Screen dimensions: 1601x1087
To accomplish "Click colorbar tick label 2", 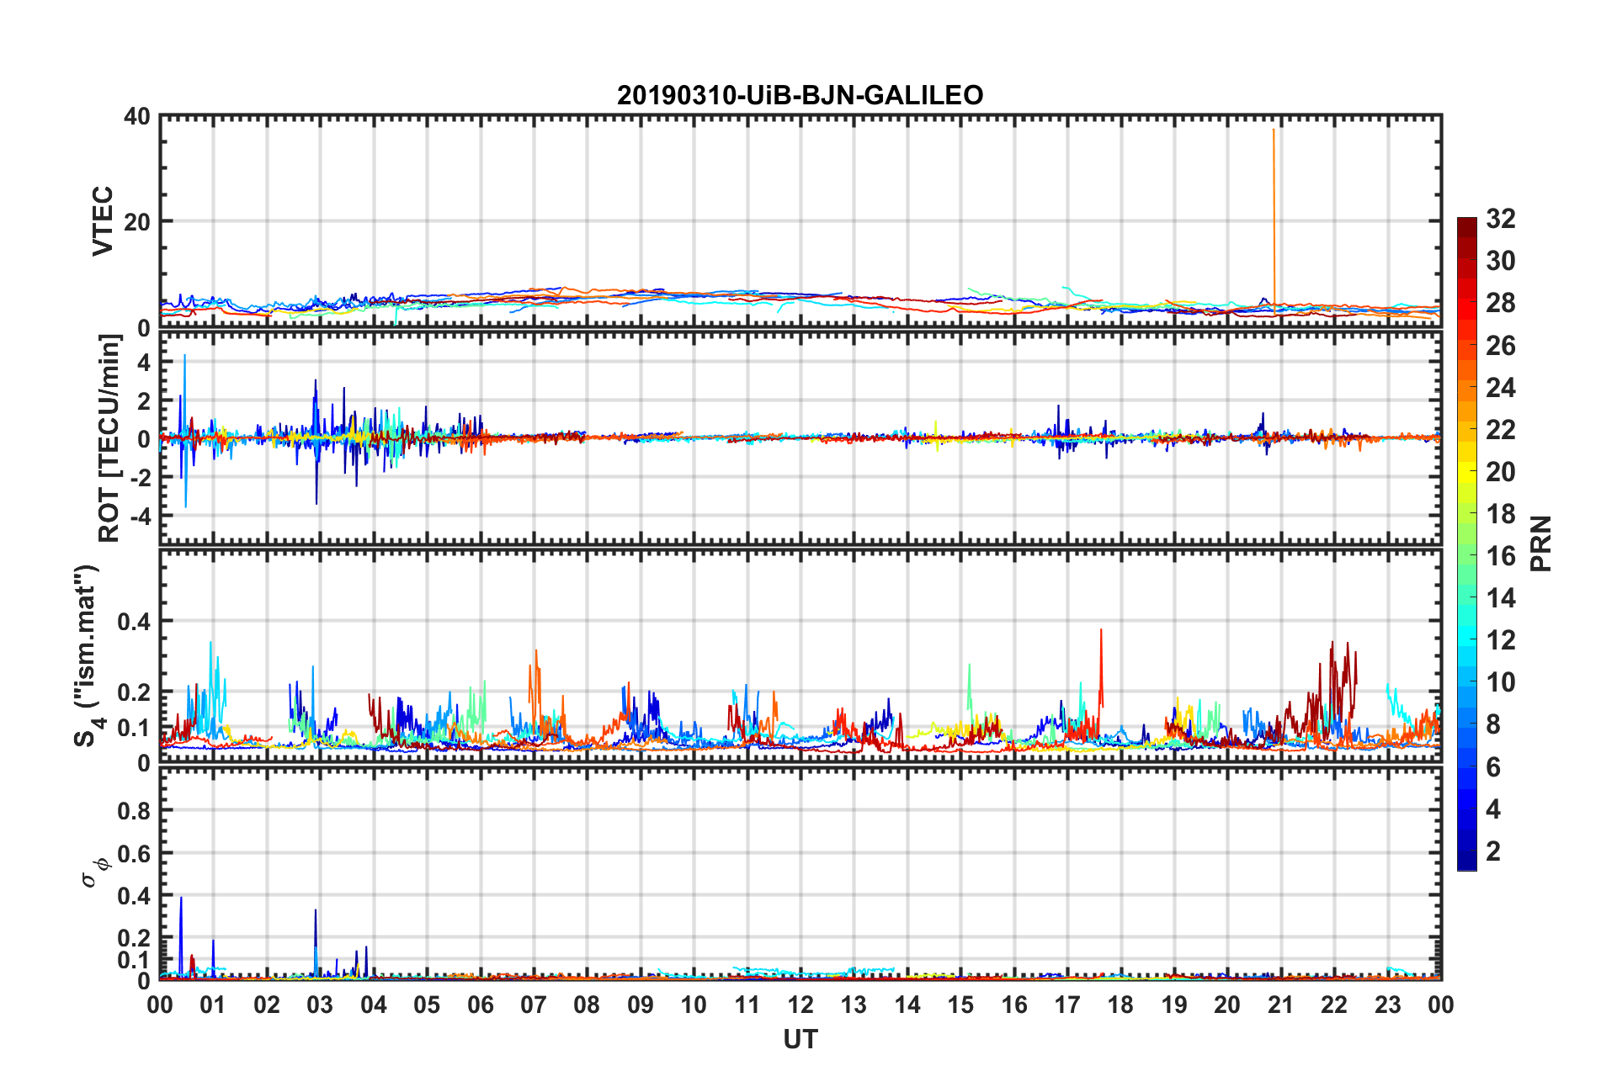I will (1493, 851).
